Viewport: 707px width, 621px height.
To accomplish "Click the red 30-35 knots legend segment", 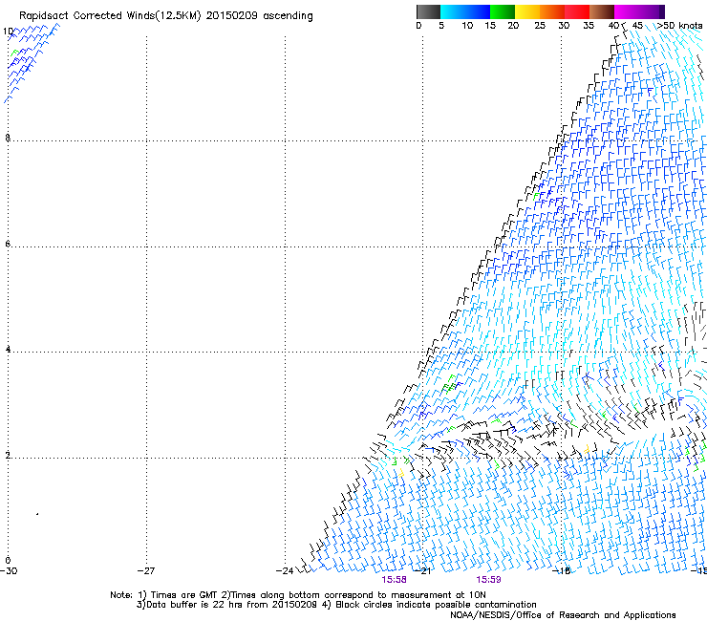I will (577, 11).
